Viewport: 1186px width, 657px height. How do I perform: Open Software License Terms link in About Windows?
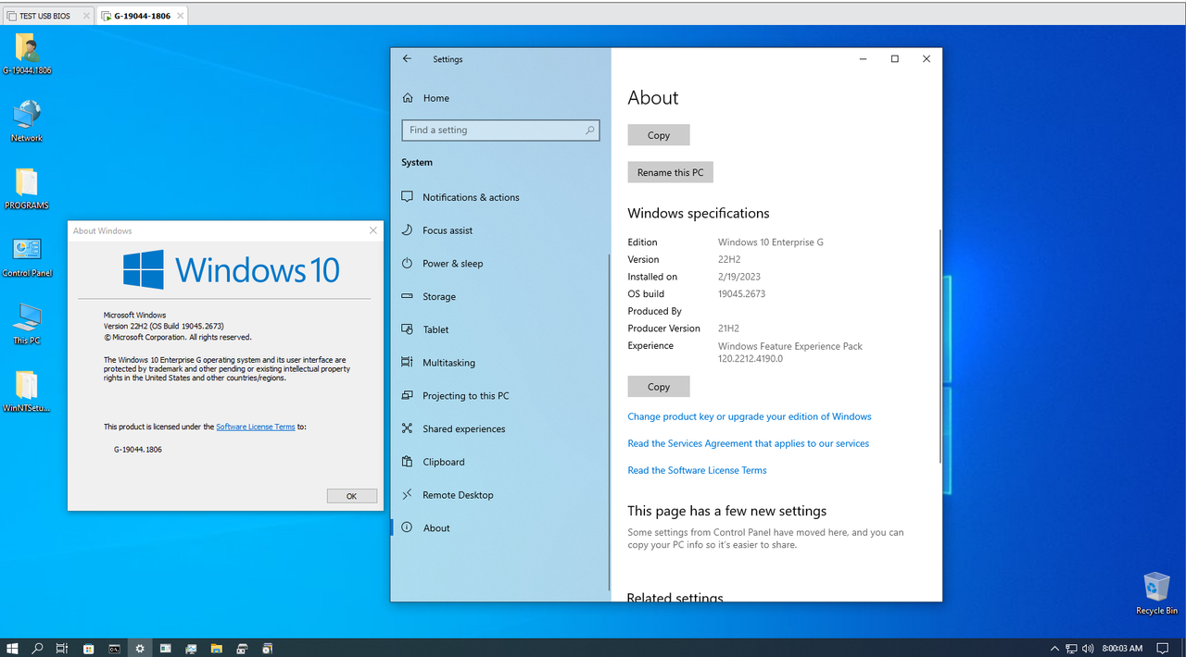pos(256,427)
